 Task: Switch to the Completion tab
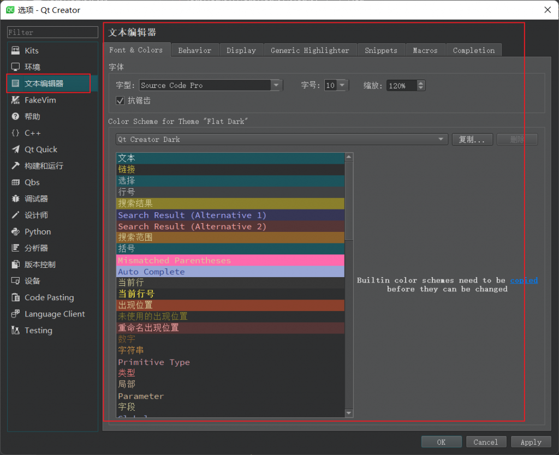coord(474,51)
